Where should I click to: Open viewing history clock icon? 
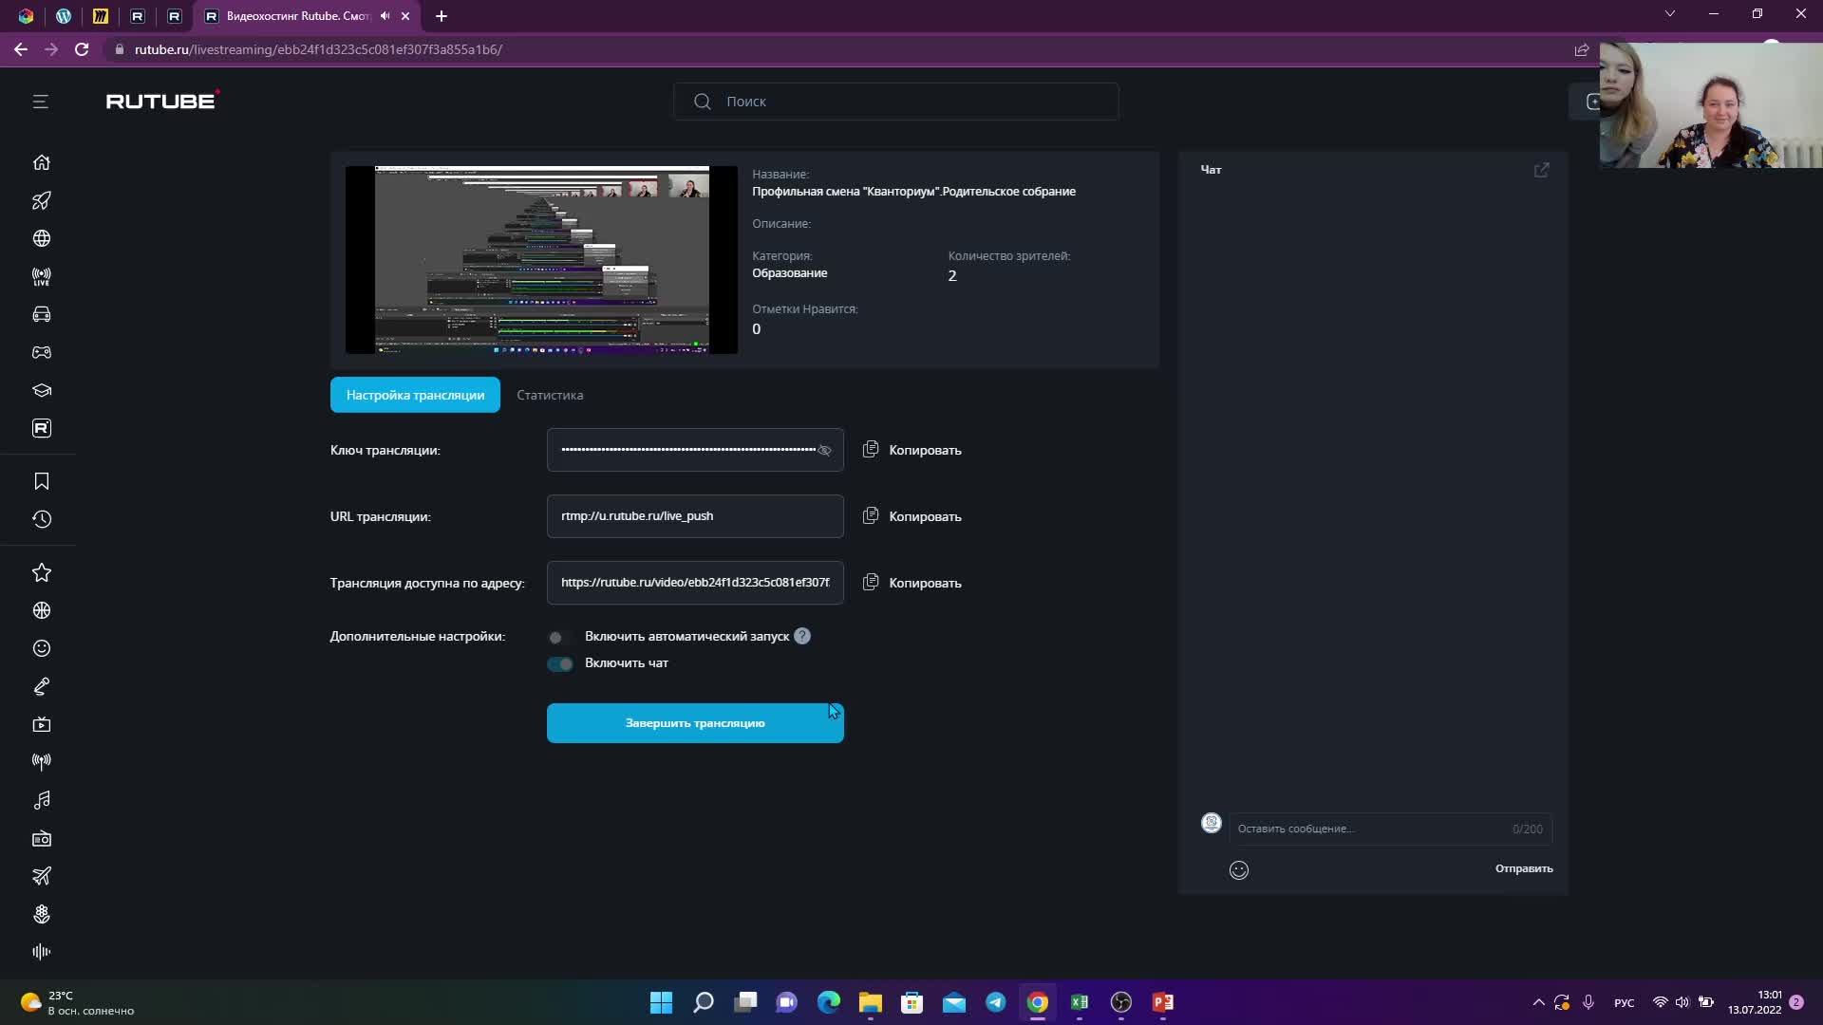(x=42, y=519)
